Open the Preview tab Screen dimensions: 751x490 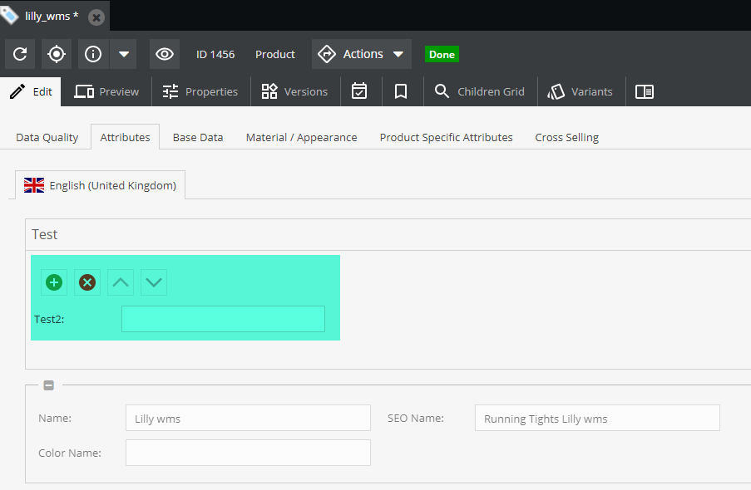pos(106,91)
